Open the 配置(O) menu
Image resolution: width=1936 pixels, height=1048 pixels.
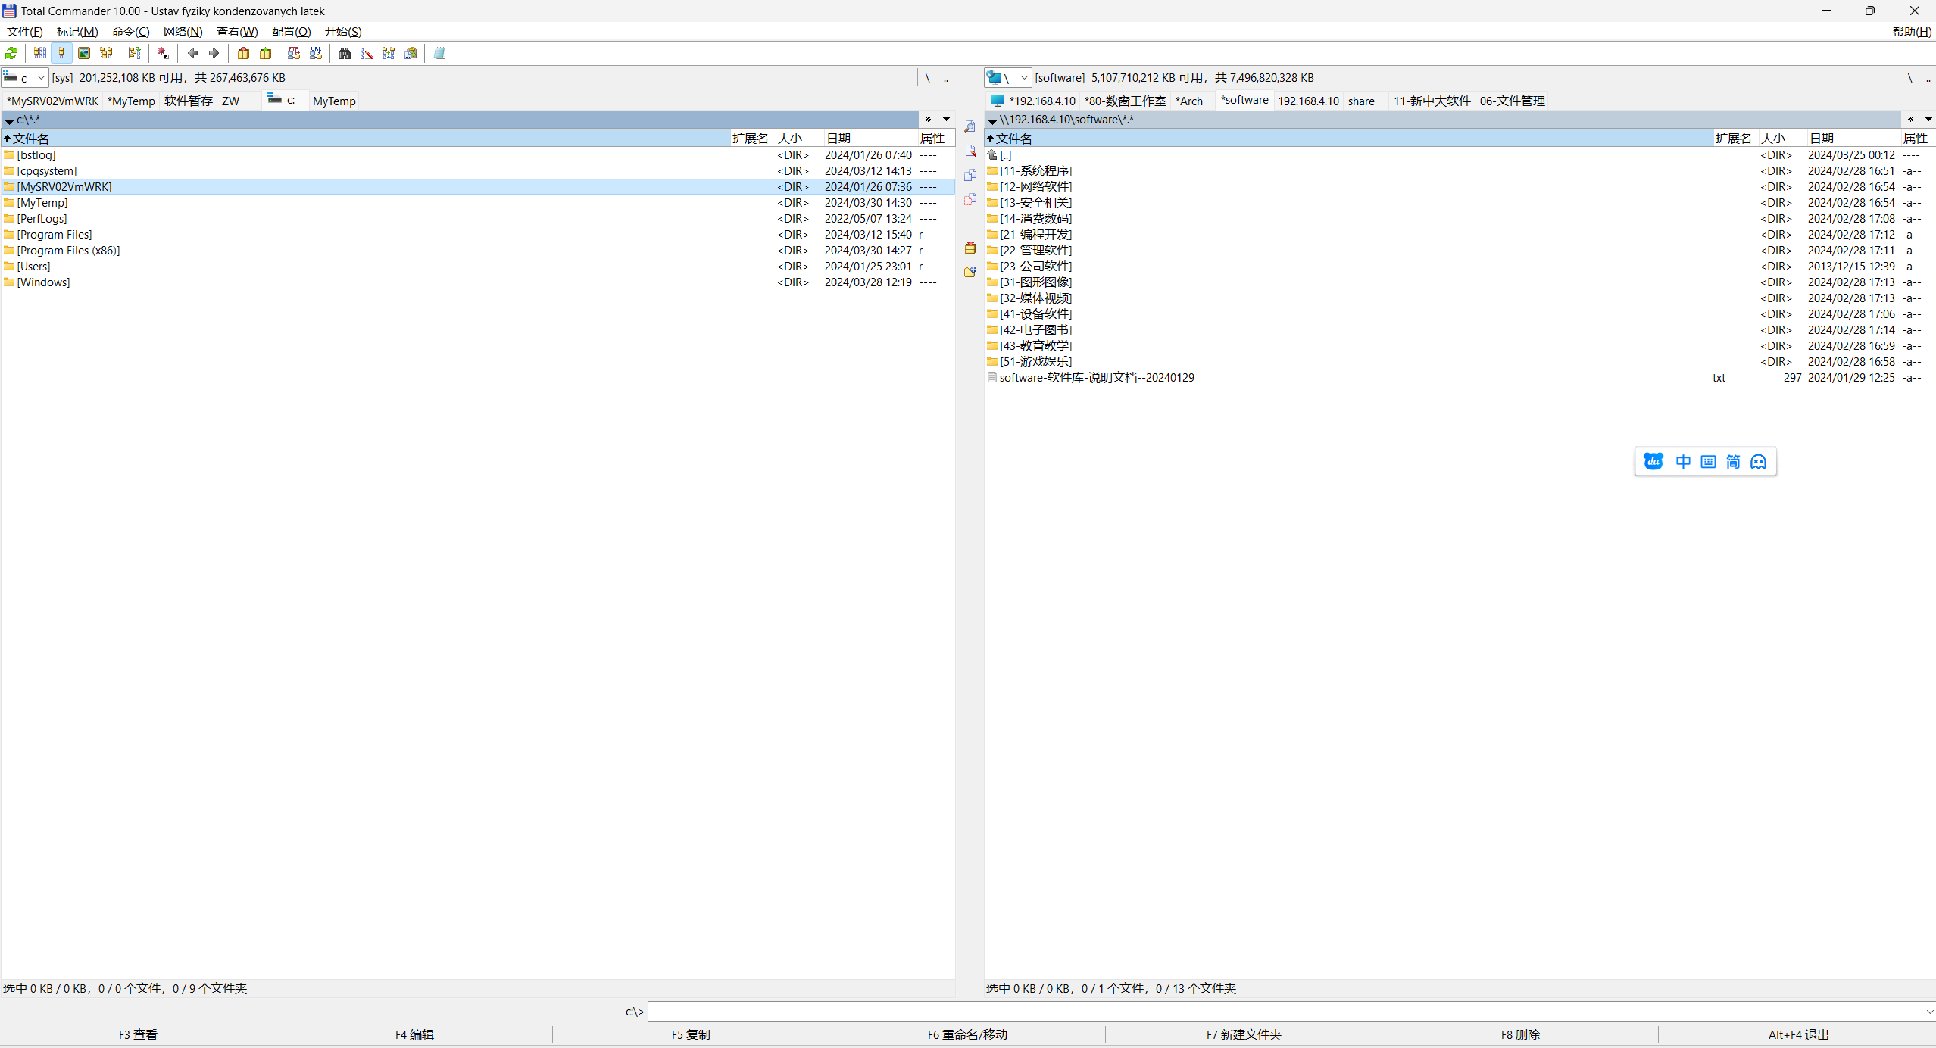291,31
